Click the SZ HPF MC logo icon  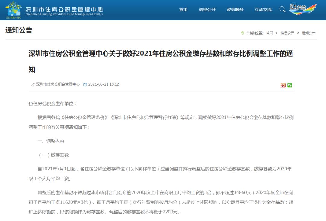pyautogui.click(x=14, y=10)
